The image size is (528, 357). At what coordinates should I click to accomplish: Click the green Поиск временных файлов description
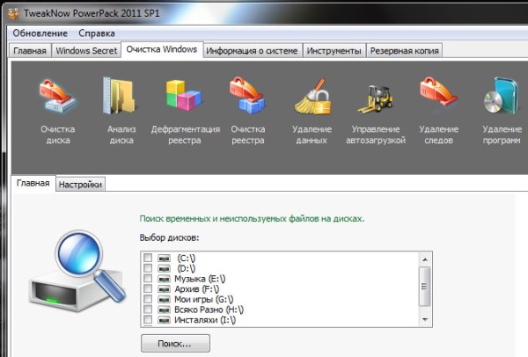tap(252, 219)
